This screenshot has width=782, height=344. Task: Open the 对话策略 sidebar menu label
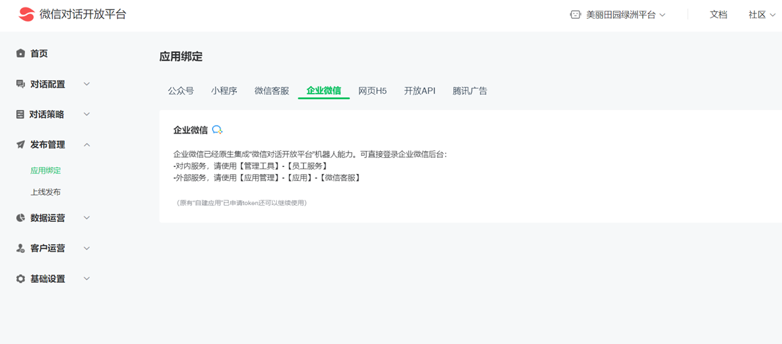(47, 115)
